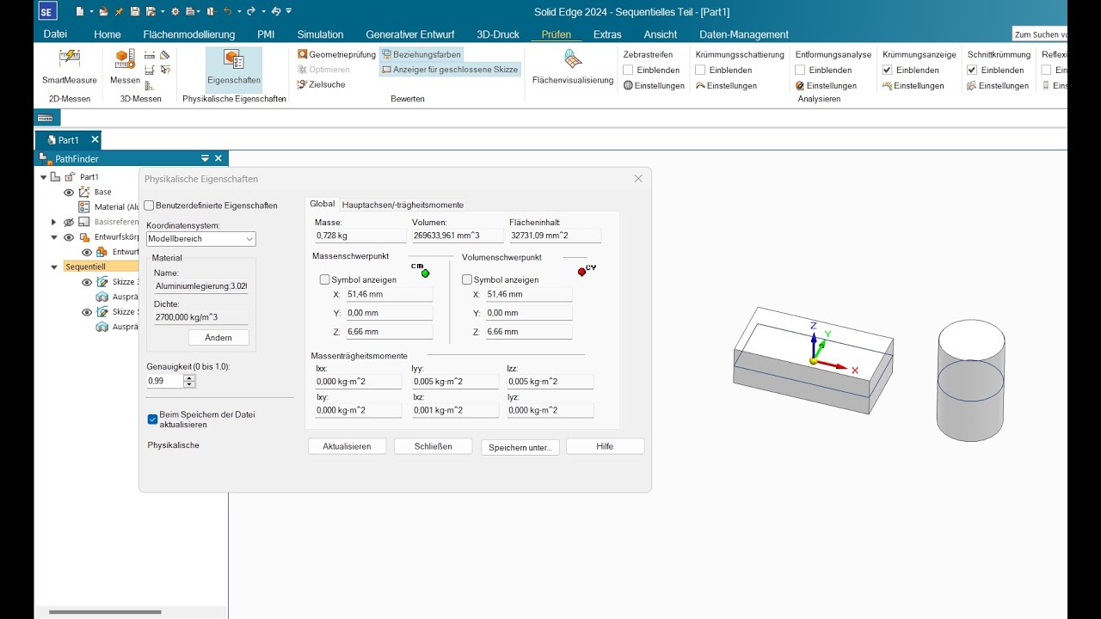The width and height of the screenshot is (1101, 619).
Task: Click the New document icon in quick access
Action: 79,11
